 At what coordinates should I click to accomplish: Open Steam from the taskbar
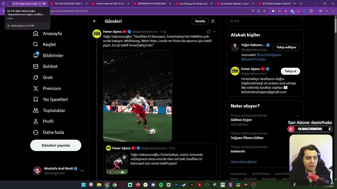(x=184, y=185)
